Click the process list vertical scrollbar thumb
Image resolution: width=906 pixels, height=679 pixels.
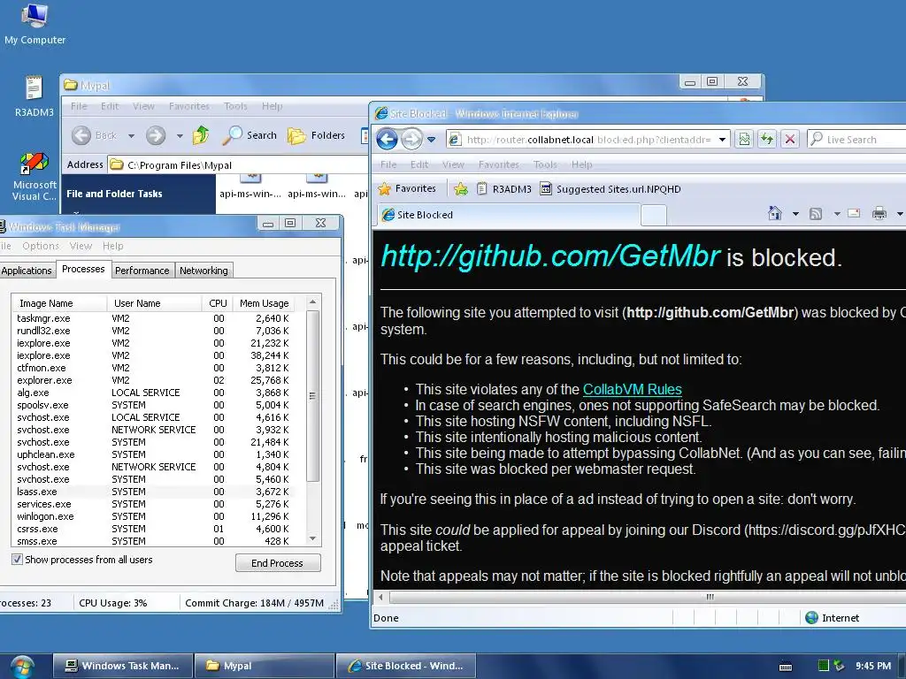[x=312, y=396]
